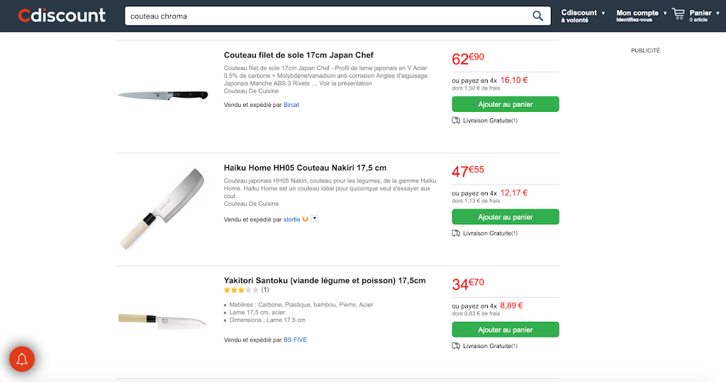Expand Mon compte dropdown menu
This screenshot has height=382, width=726.
pyautogui.click(x=642, y=16)
